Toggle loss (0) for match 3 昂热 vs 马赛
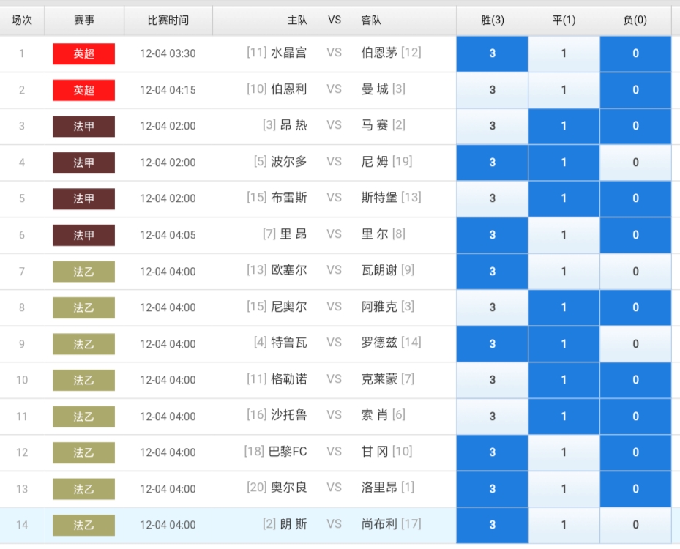680x549 pixels. [x=635, y=126]
